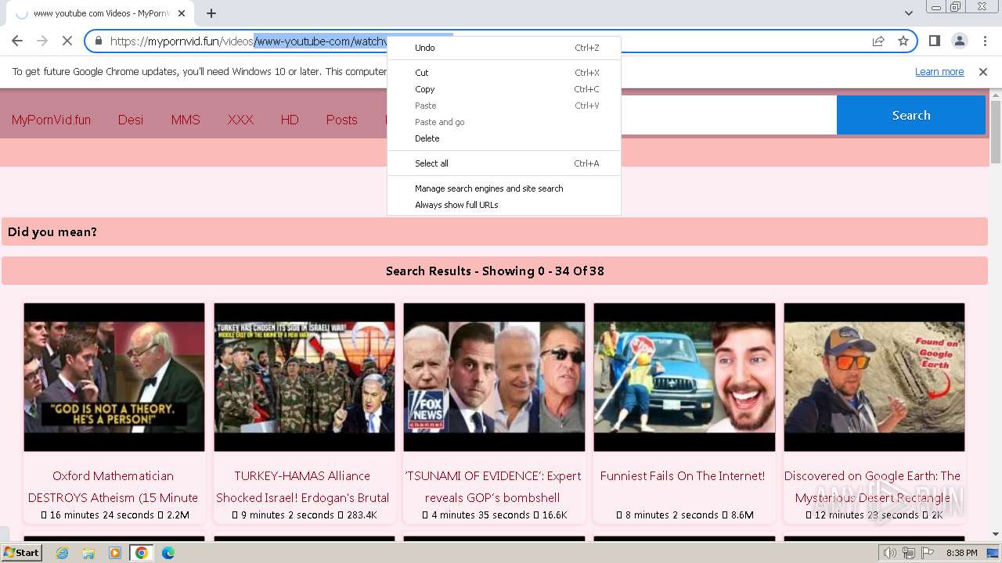Image resolution: width=1002 pixels, height=563 pixels.
Task: Click the volume tray icon
Action: pyautogui.click(x=890, y=553)
